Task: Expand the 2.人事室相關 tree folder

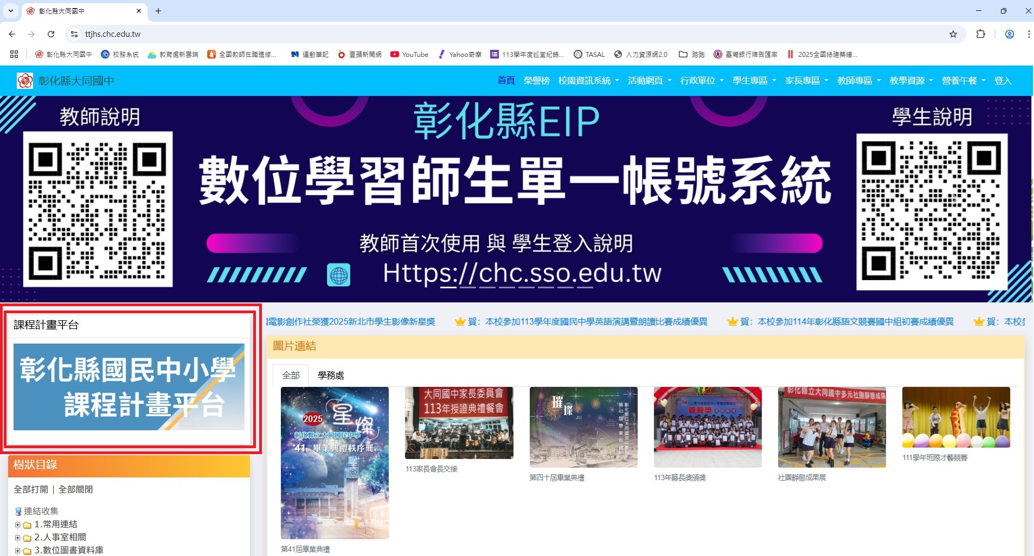Action: click(x=18, y=538)
